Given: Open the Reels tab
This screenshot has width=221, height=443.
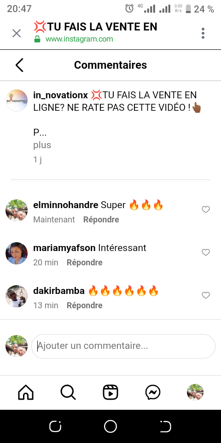Looking at the screenshot, I should point(110,392).
